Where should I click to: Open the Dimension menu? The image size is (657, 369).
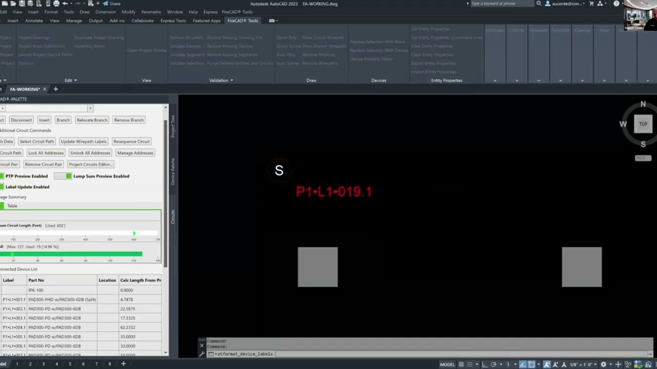coord(105,12)
